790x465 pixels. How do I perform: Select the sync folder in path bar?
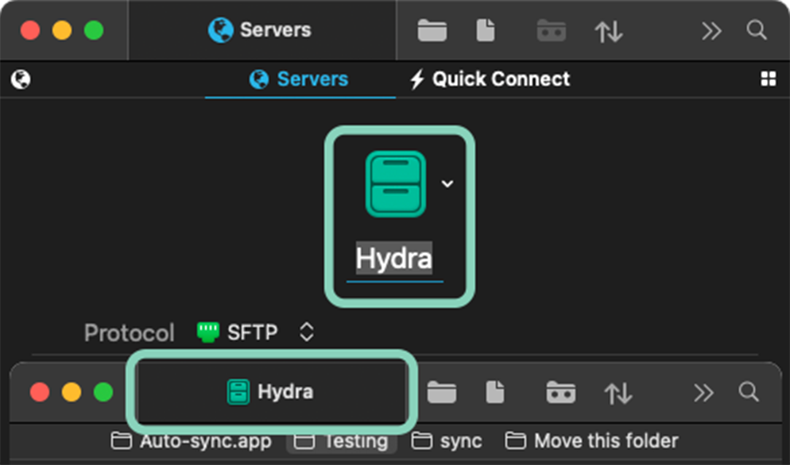(x=447, y=441)
